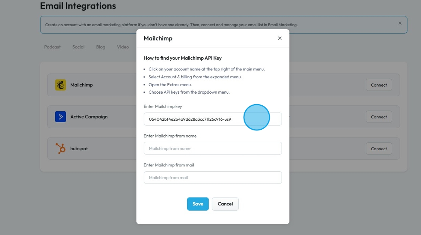Go to the Video tab
421x235 pixels.
pyautogui.click(x=123, y=47)
